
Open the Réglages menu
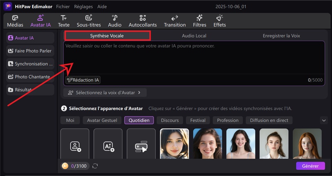83,7
